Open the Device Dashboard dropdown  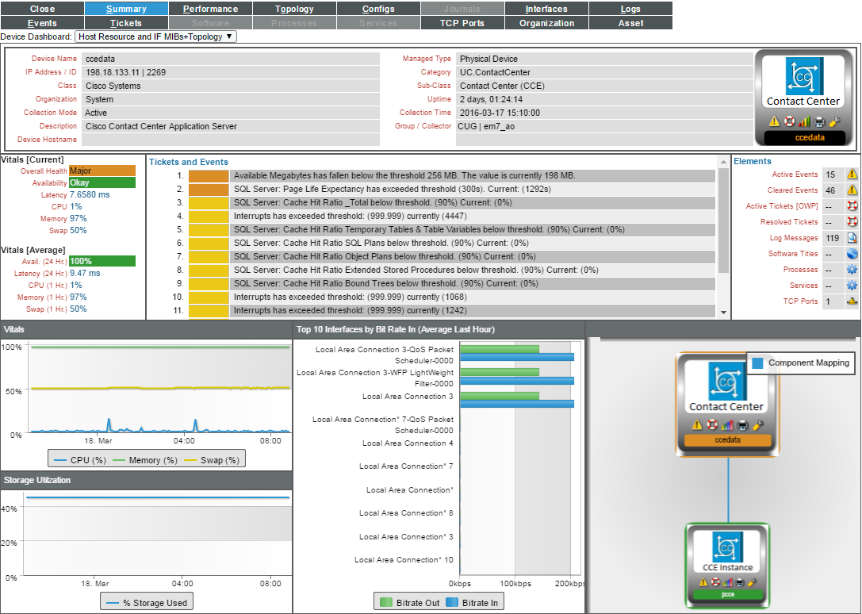pyautogui.click(x=155, y=36)
